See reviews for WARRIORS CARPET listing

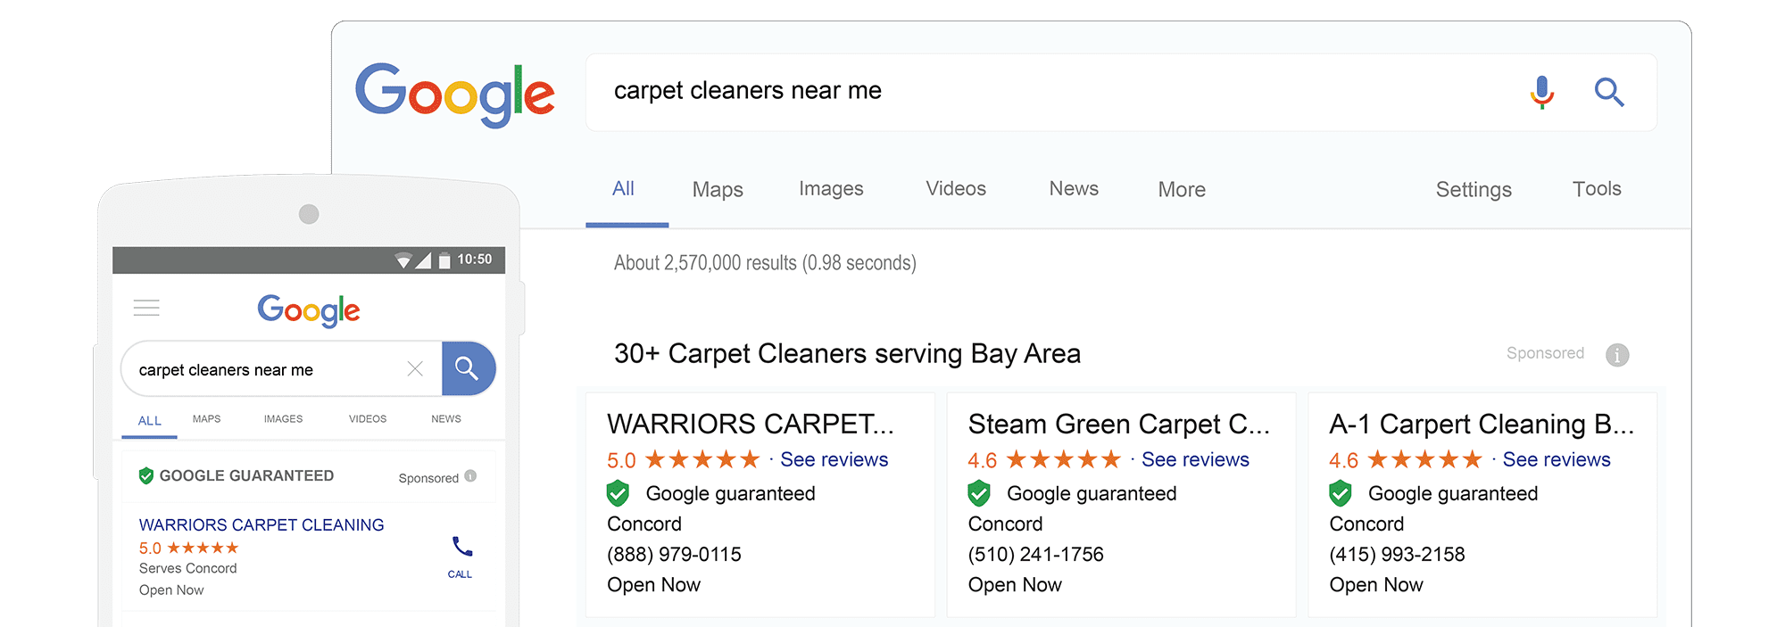click(834, 460)
